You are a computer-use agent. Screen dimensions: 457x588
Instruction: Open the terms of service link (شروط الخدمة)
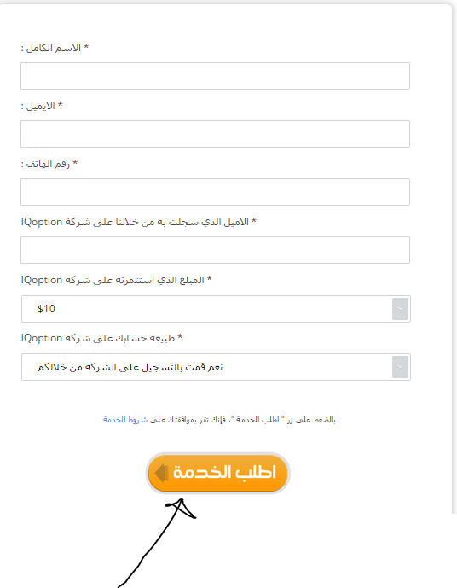click(x=125, y=420)
